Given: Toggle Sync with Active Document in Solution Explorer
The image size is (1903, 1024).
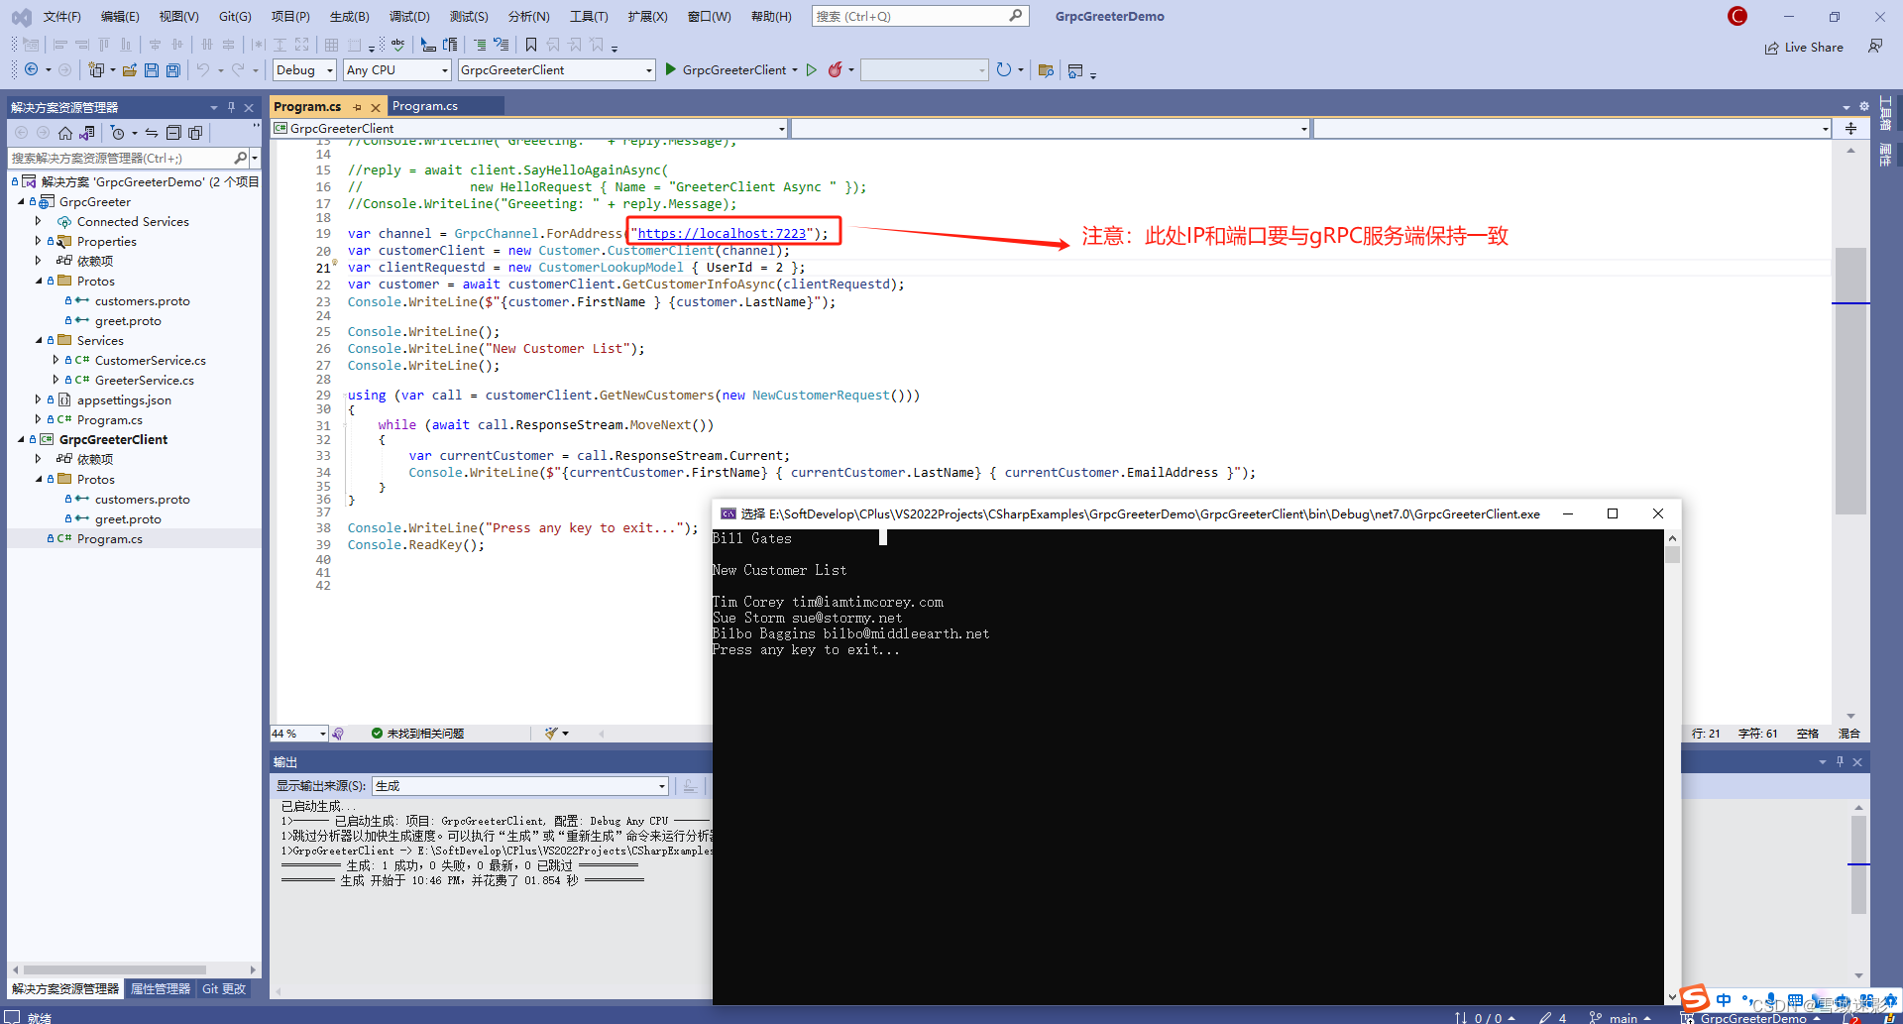Looking at the screenshot, I should click(x=152, y=133).
